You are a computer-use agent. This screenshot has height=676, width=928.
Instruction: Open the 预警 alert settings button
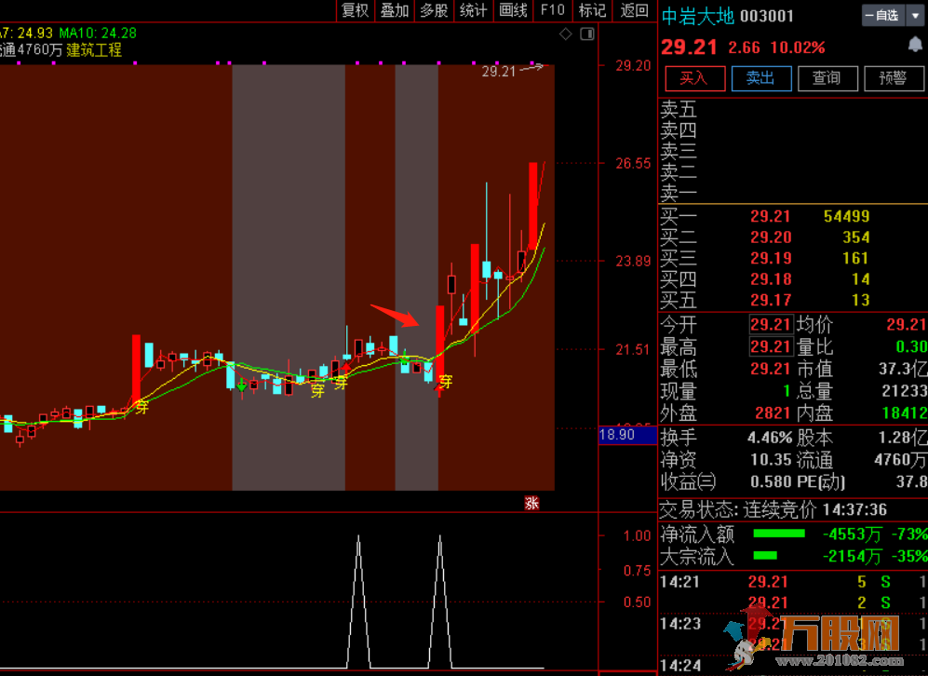pyautogui.click(x=893, y=78)
